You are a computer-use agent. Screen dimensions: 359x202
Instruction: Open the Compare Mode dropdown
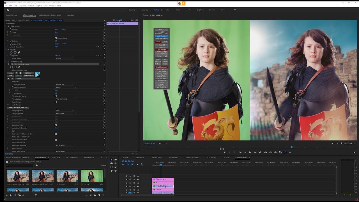[x=65, y=84]
